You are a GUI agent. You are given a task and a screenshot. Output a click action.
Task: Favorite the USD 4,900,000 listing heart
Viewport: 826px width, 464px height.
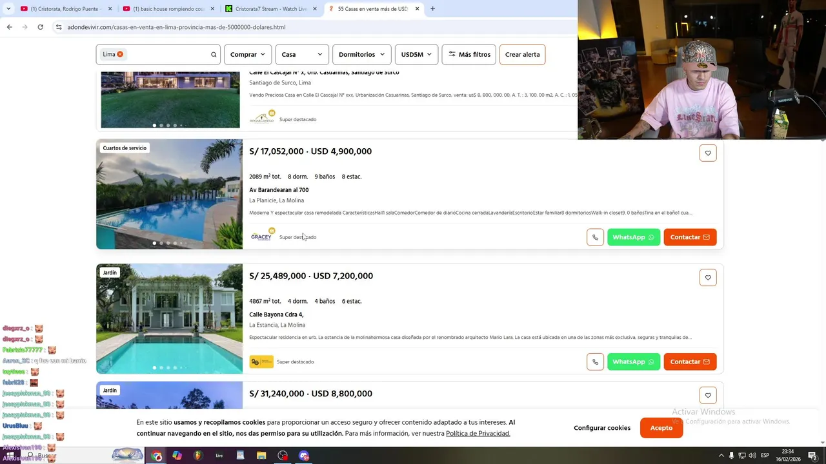(x=708, y=153)
